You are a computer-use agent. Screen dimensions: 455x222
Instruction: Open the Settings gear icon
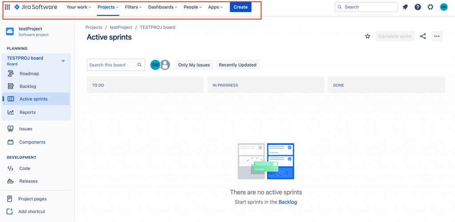point(430,7)
